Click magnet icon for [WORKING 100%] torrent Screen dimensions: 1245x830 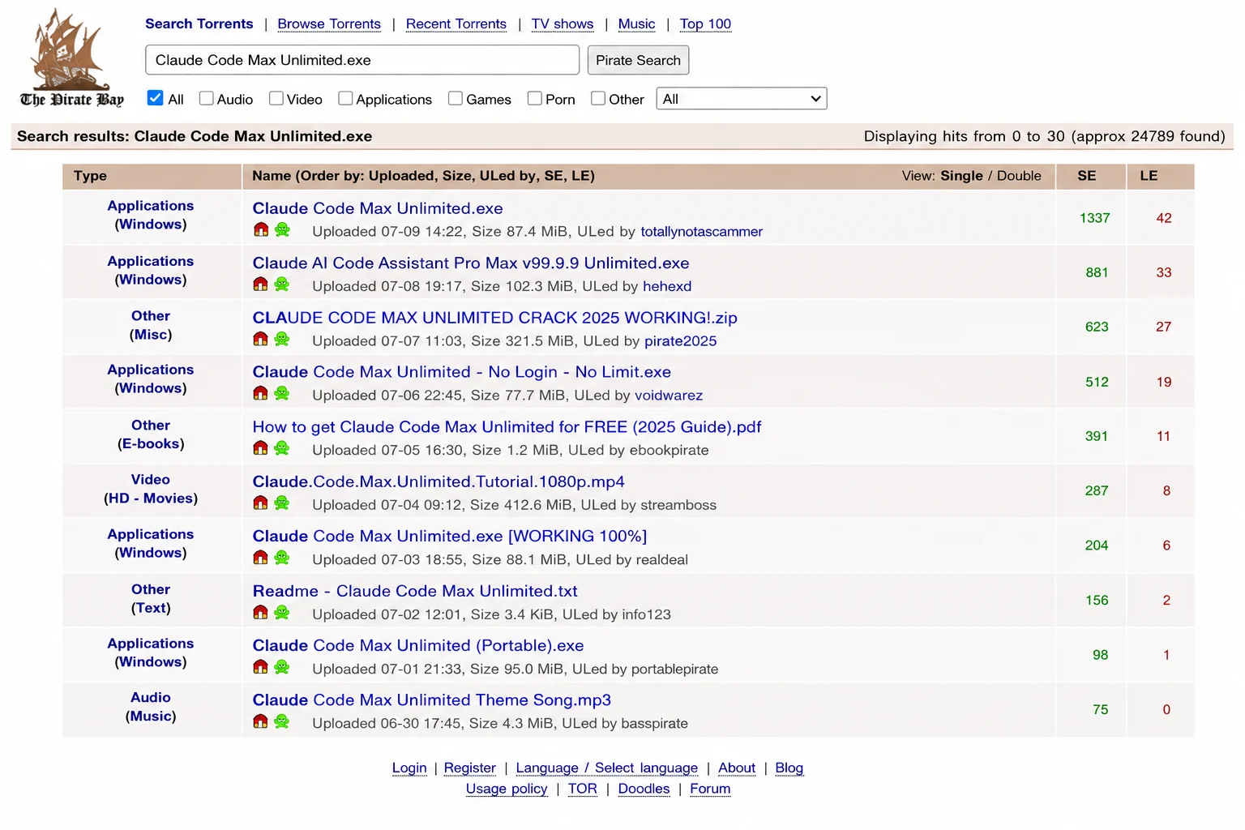click(x=261, y=557)
